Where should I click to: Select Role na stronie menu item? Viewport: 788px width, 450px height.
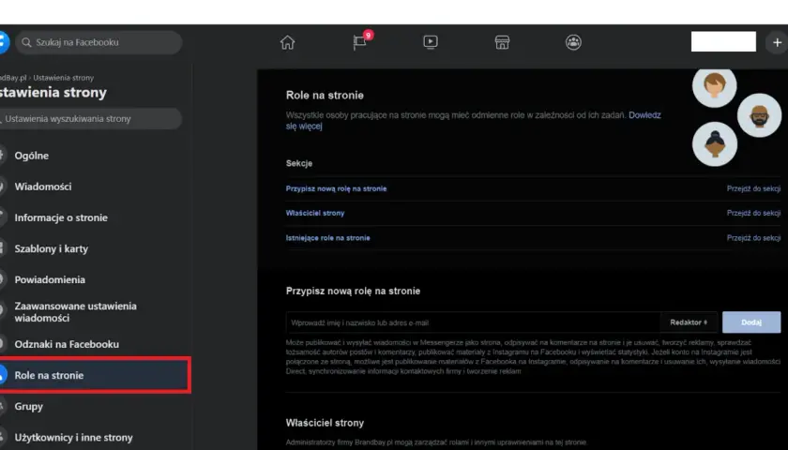tap(95, 375)
